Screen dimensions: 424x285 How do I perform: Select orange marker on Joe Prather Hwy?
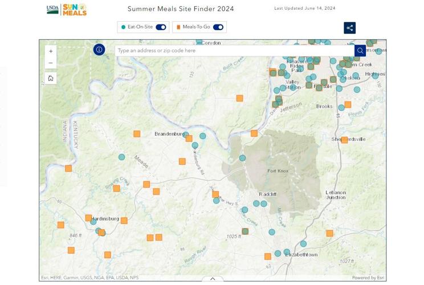(215, 194)
